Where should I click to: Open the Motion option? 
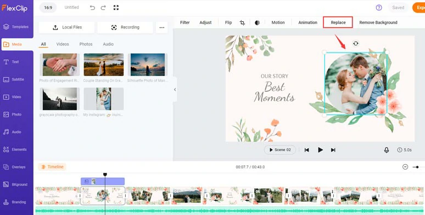(x=278, y=22)
